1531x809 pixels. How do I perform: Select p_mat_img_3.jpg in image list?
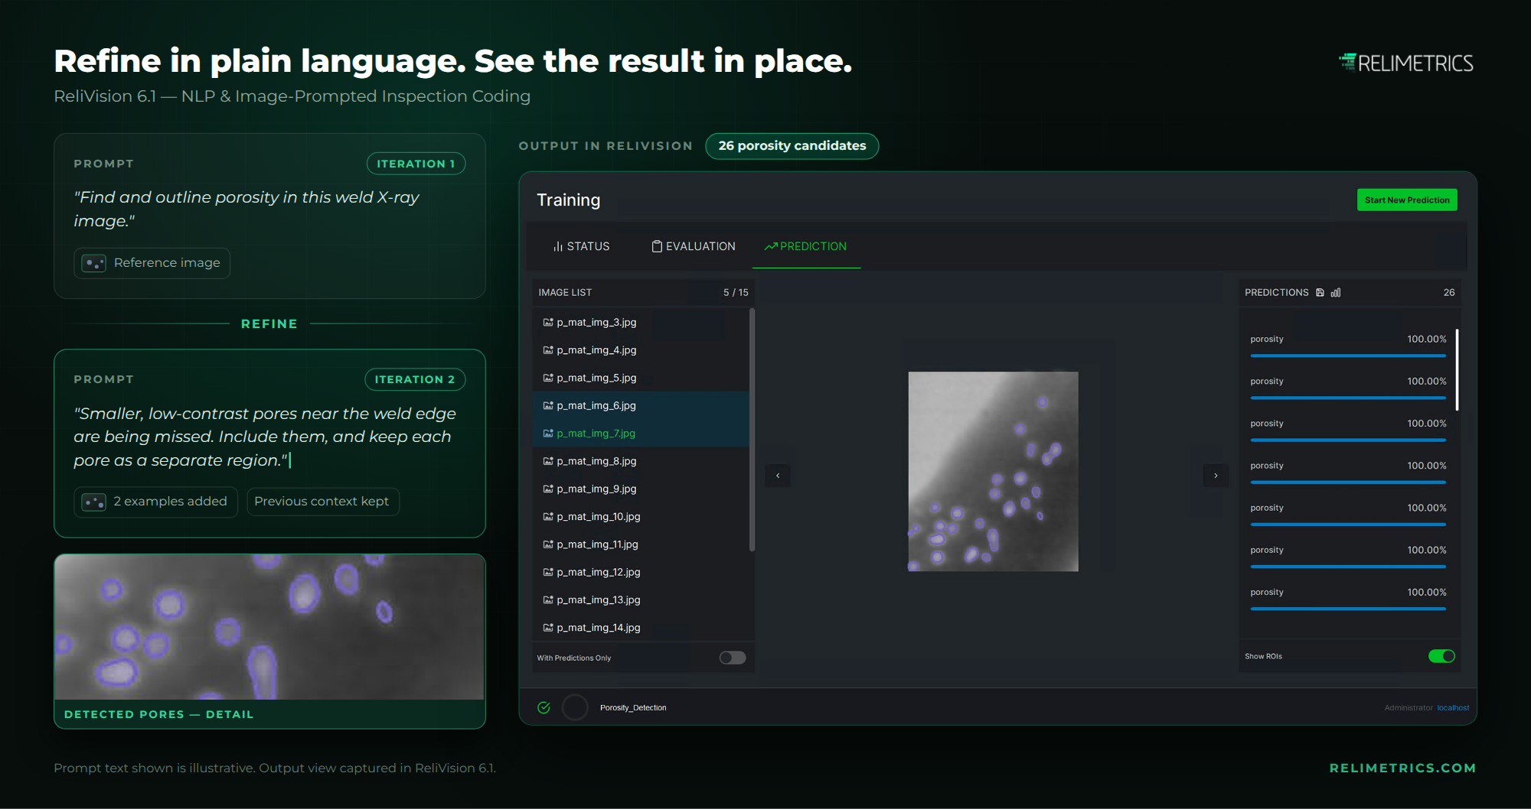point(641,323)
